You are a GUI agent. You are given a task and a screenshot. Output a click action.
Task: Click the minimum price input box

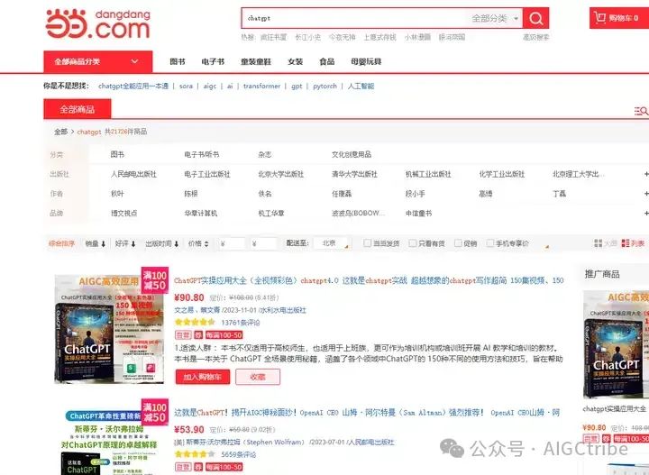(x=232, y=243)
